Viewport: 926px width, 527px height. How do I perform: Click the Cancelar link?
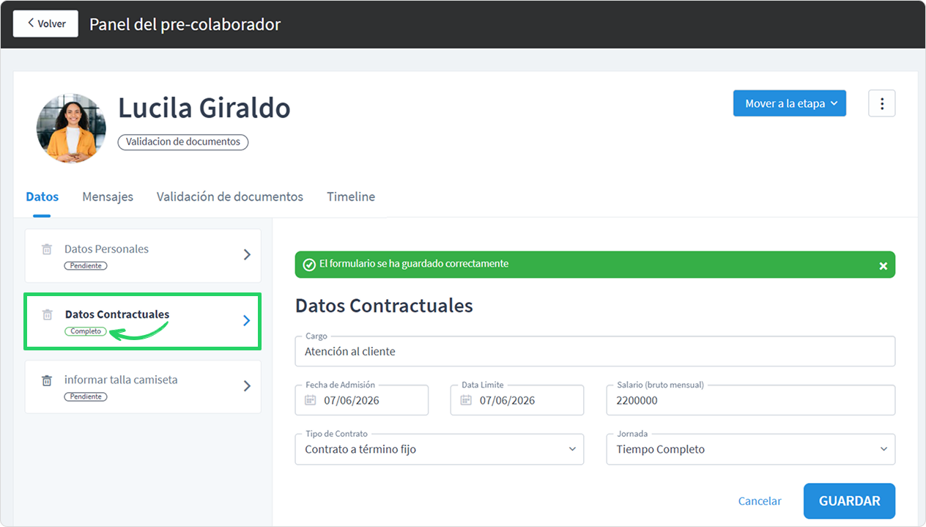[760, 501]
